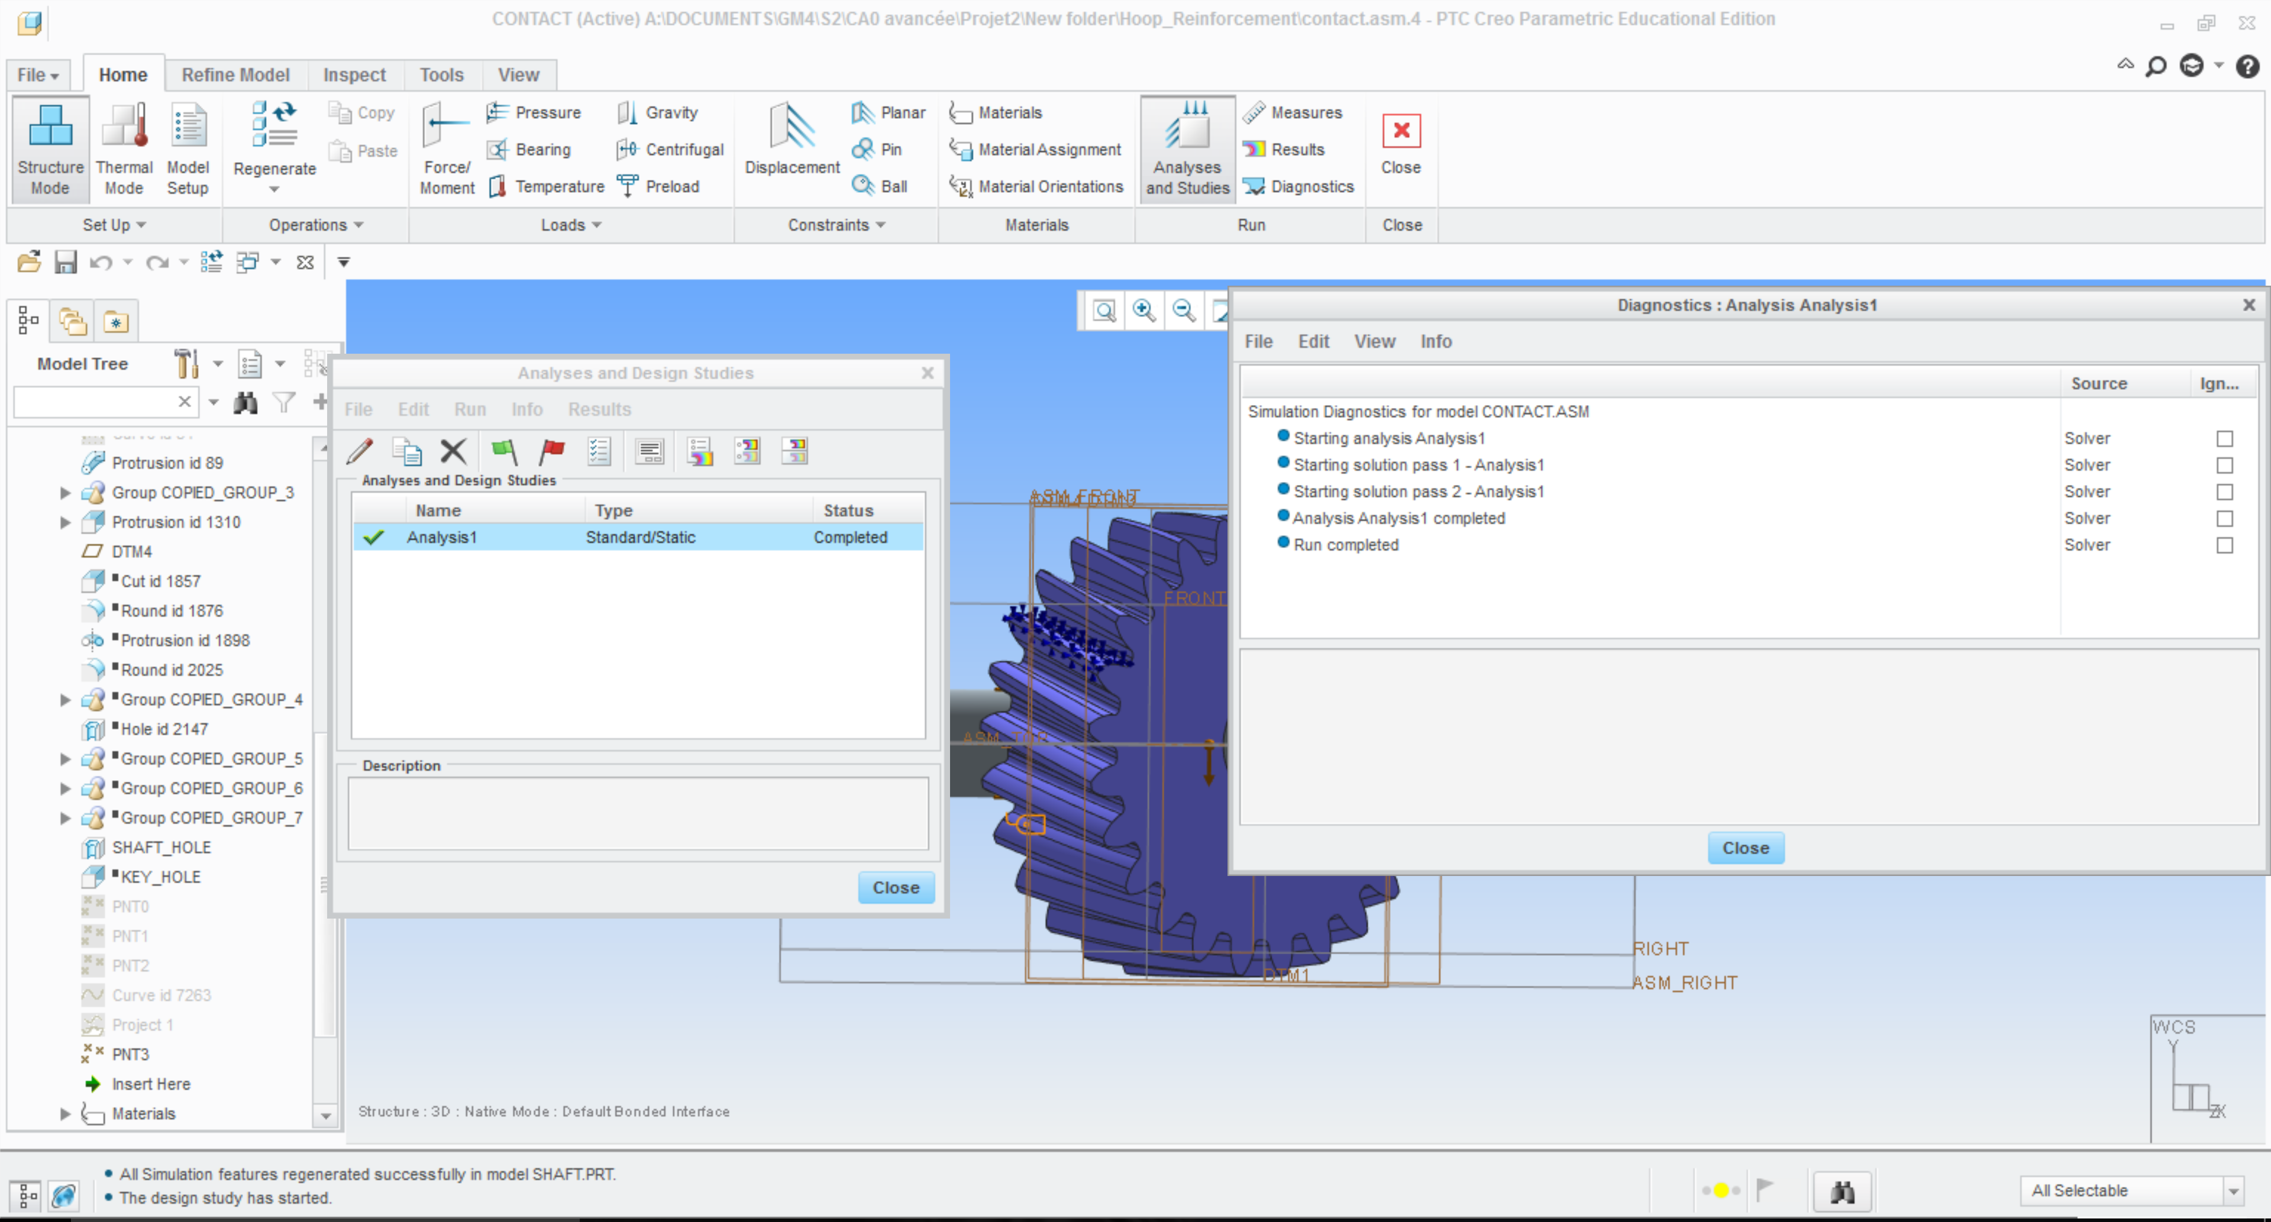Open Measures

(1293, 112)
